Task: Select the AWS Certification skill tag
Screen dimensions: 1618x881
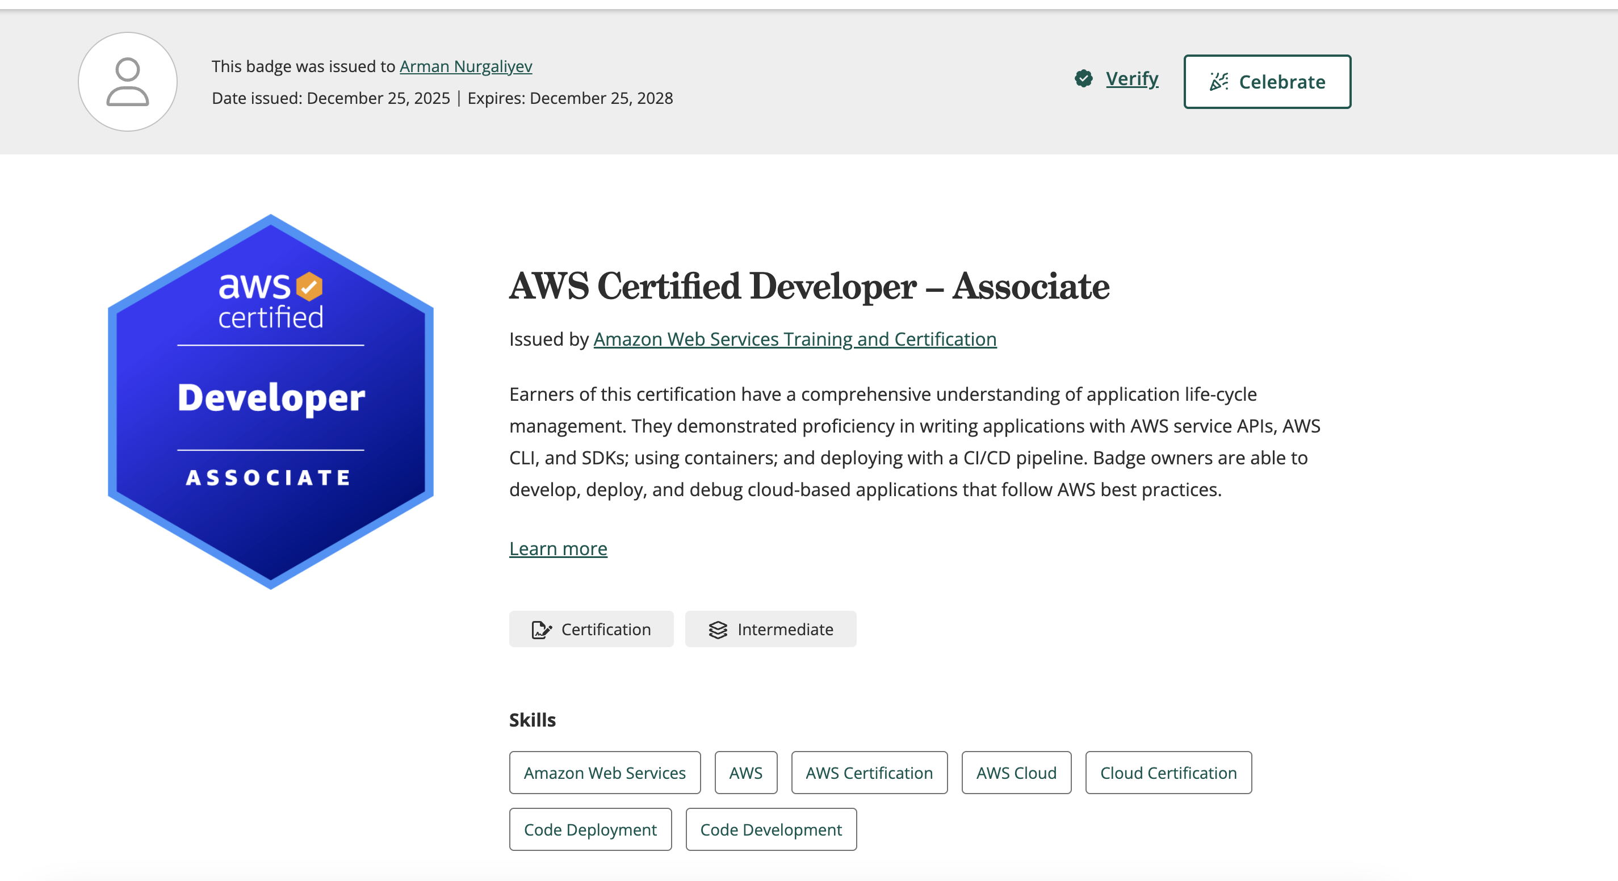Action: point(869,773)
